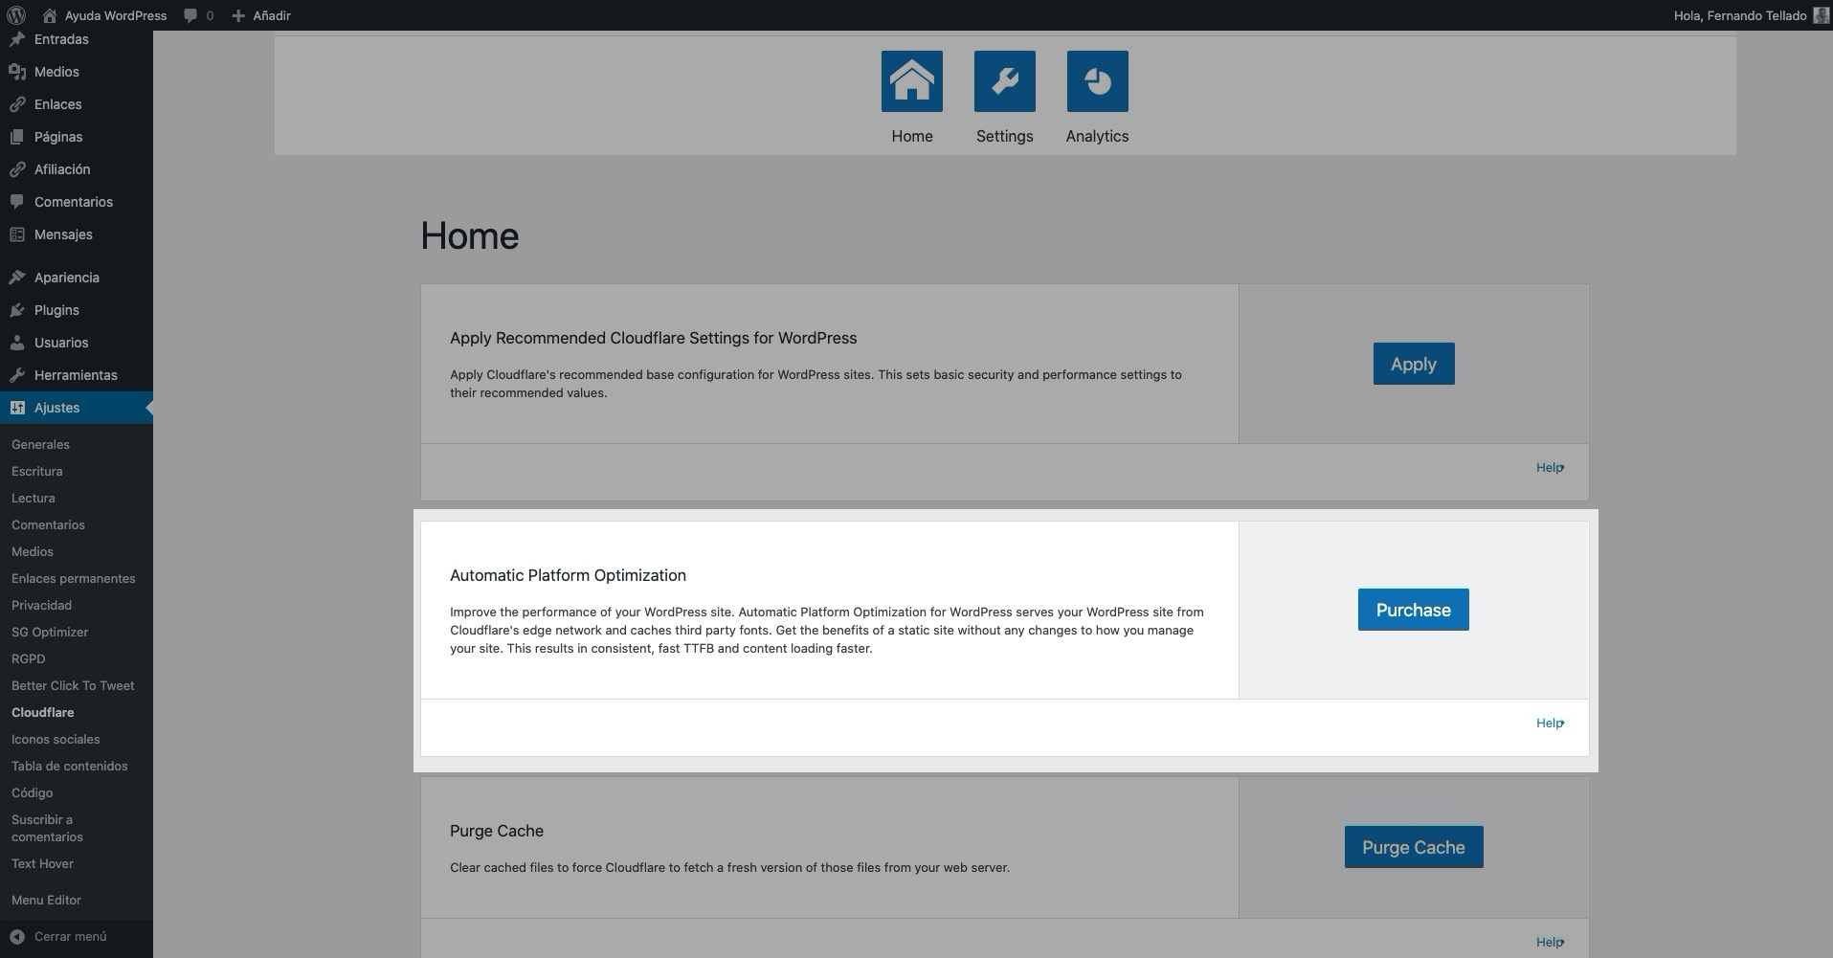Click the user avatar in admin bar
Image resolution: width=1833 pixels, height=958 pixels.
click(x=1821, y=15)
